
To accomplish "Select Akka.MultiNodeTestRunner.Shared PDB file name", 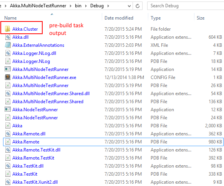I will (48, 101).
